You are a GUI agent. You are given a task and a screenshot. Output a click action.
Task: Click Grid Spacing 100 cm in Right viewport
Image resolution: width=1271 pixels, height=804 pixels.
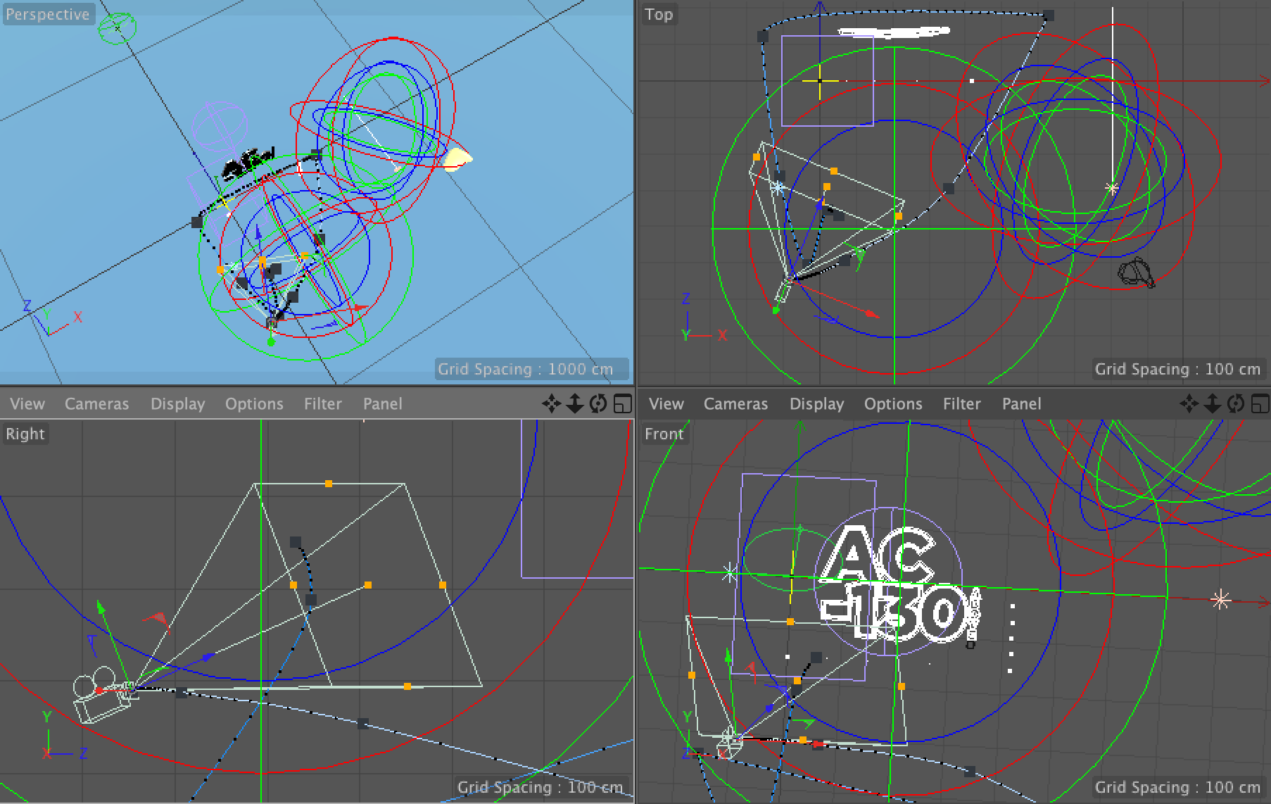[x=540, y=787]
